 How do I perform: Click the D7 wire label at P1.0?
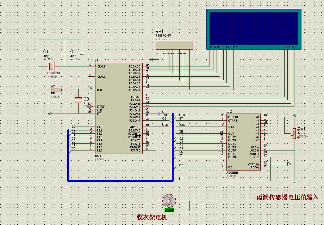click(73, 125)
